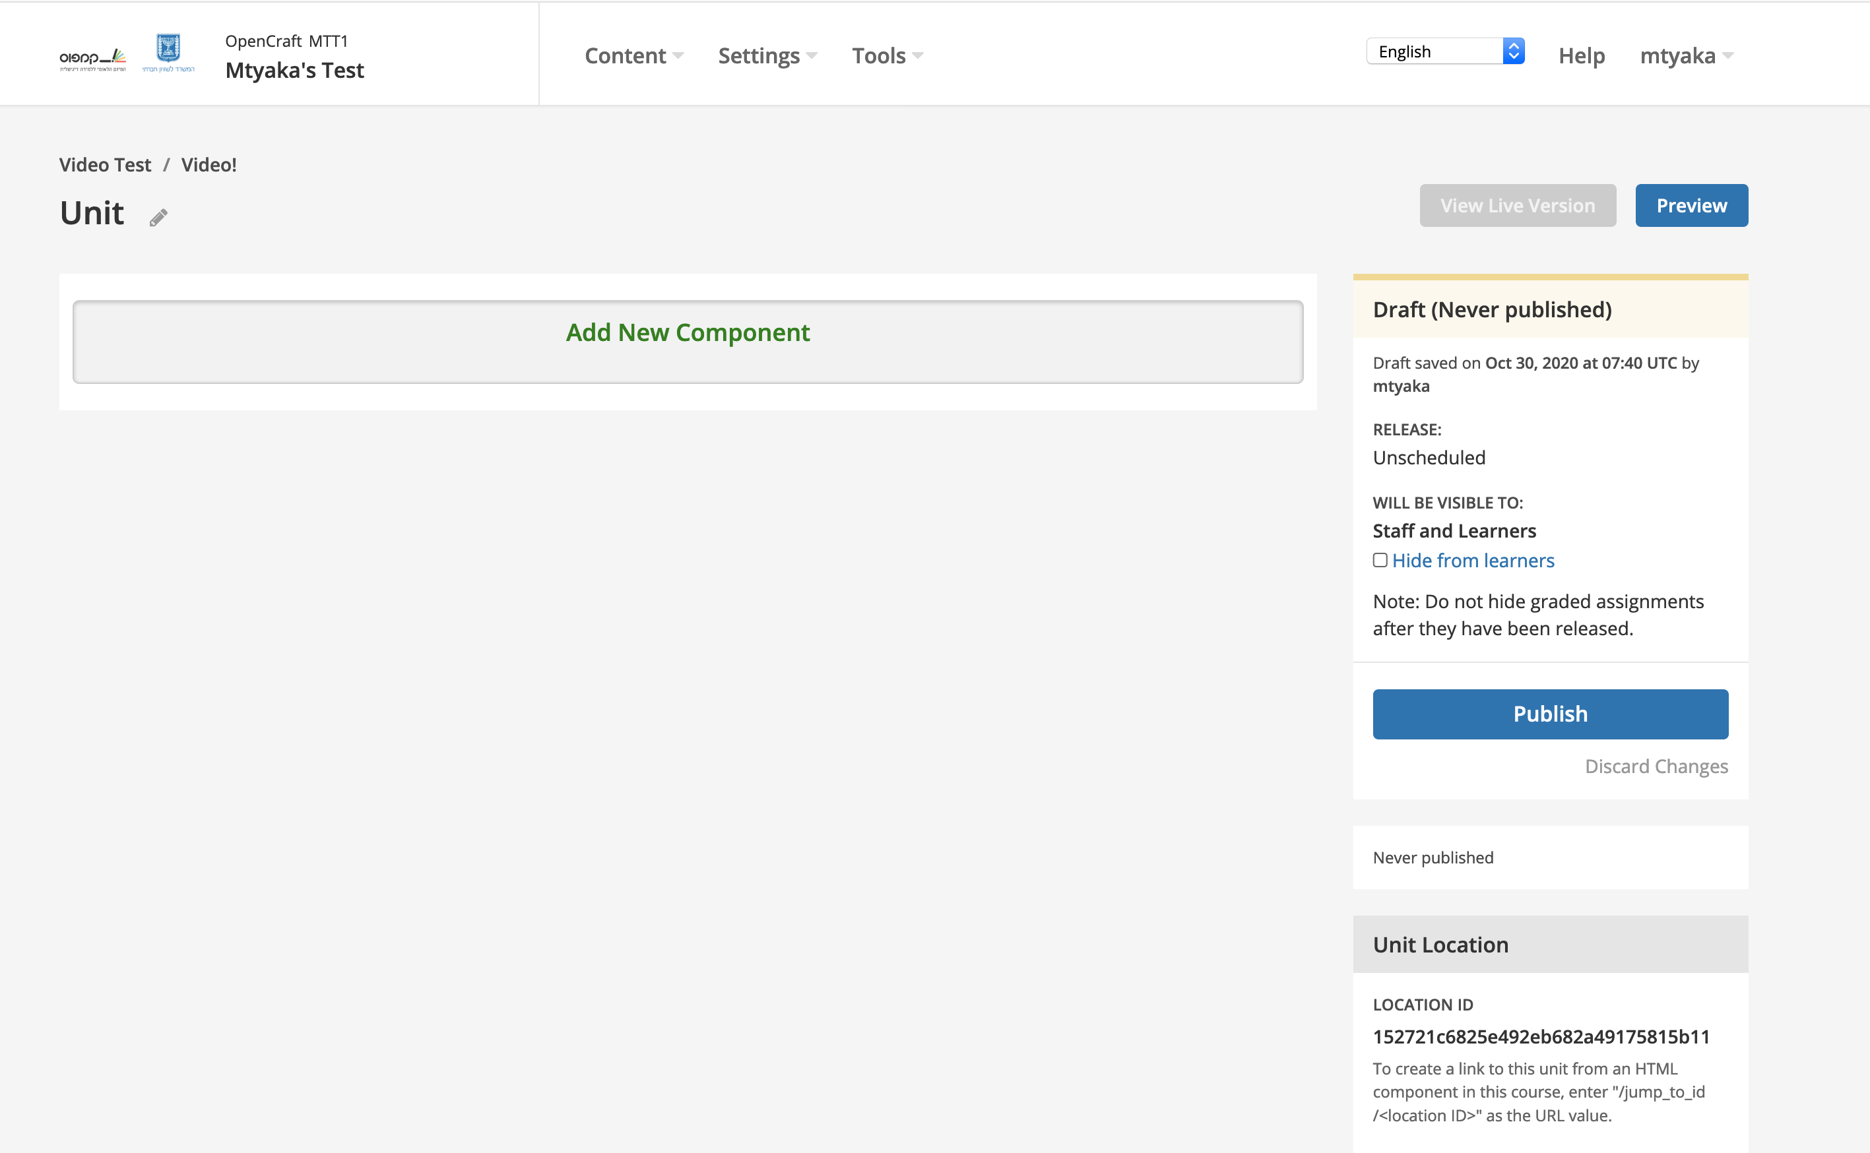Open the English language selector

1444,51
